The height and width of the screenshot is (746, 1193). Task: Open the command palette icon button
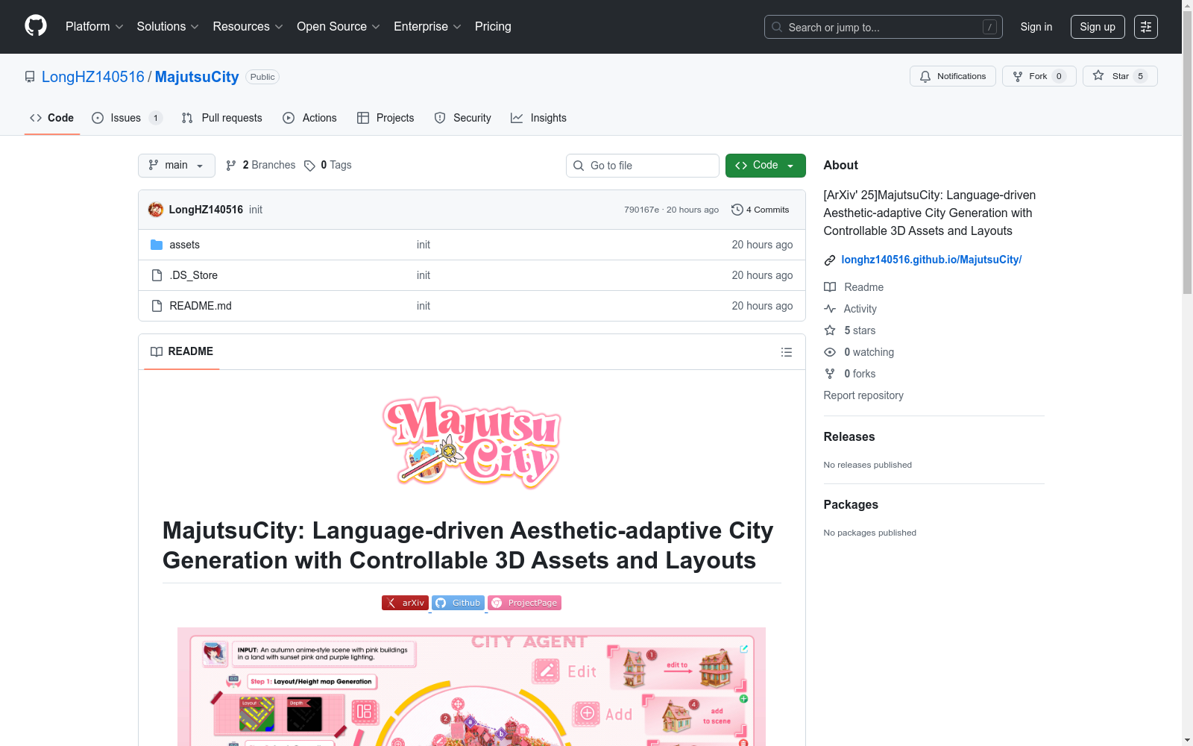point(1146,27)
